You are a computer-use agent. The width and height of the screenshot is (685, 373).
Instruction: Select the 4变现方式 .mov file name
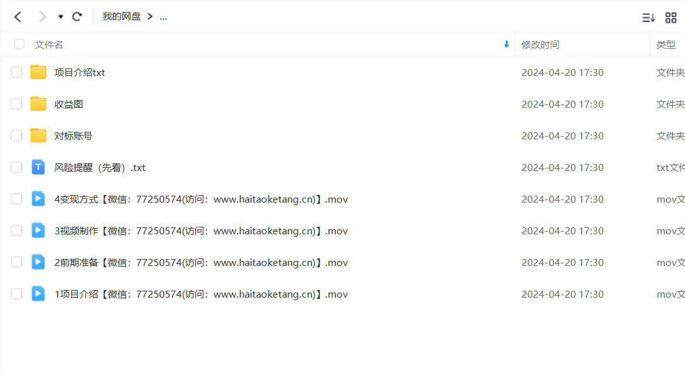tap(201, 199)
